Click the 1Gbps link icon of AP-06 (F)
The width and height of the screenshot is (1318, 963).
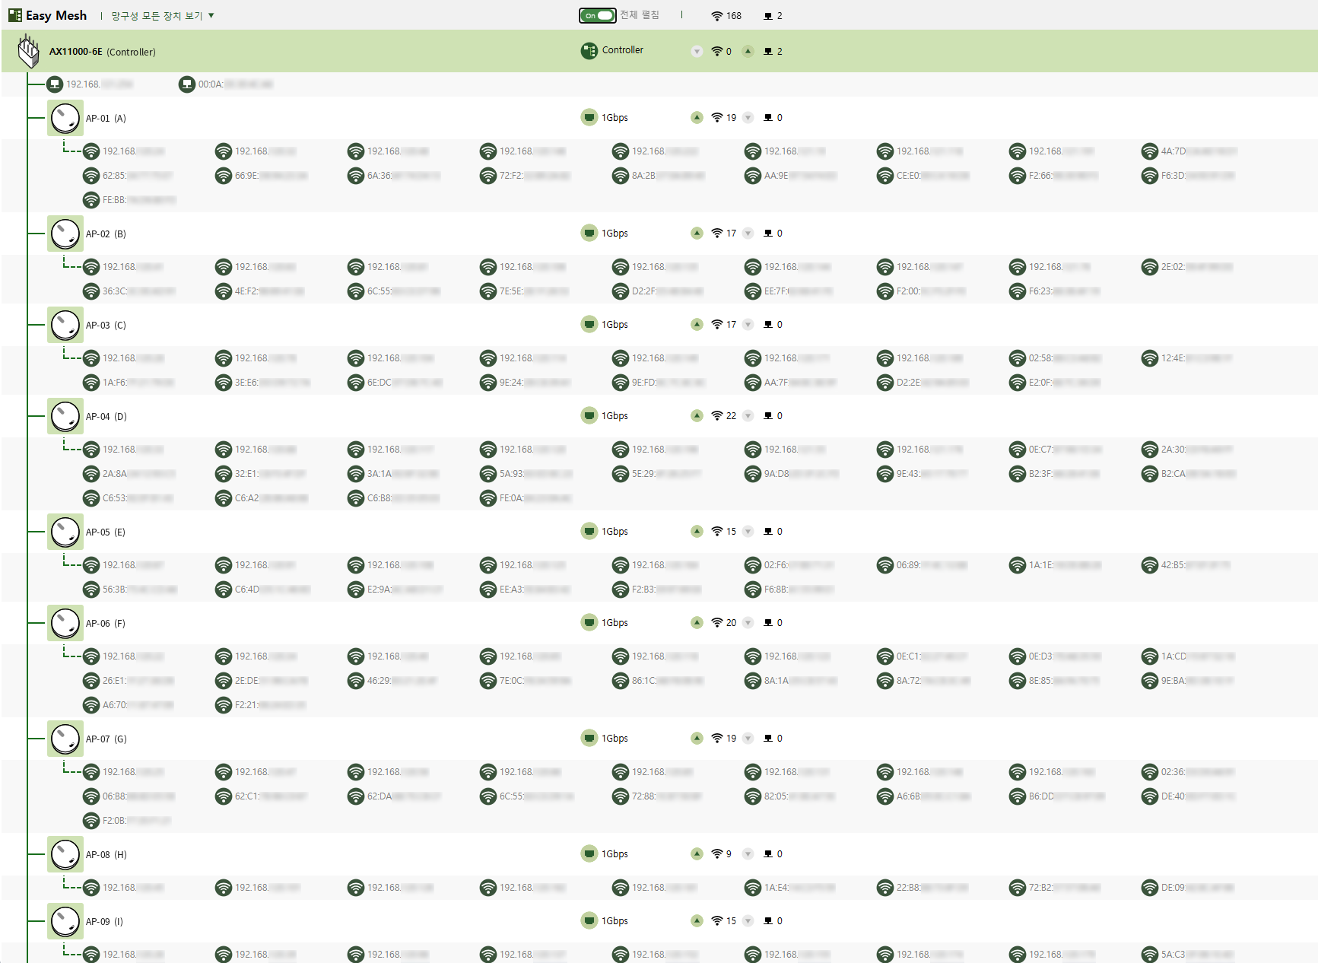pyautogui.click(x=589, y=622)
